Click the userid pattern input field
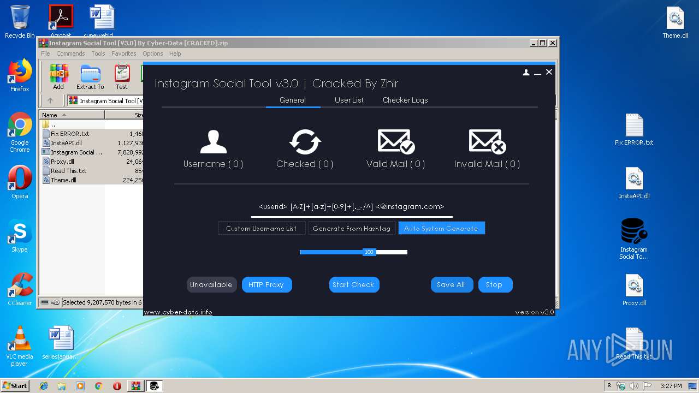This screenshot has height=393, width=699. pos(352,207)
